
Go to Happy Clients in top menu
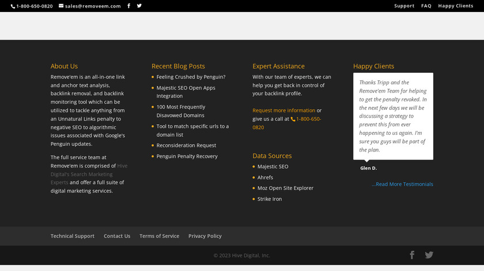click(456, 6)
